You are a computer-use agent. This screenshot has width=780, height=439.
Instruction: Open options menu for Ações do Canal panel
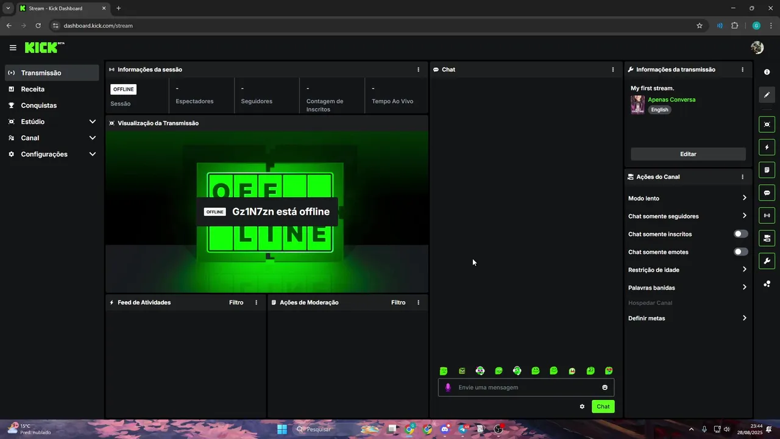pyautogui.click(x=742, y=177)
